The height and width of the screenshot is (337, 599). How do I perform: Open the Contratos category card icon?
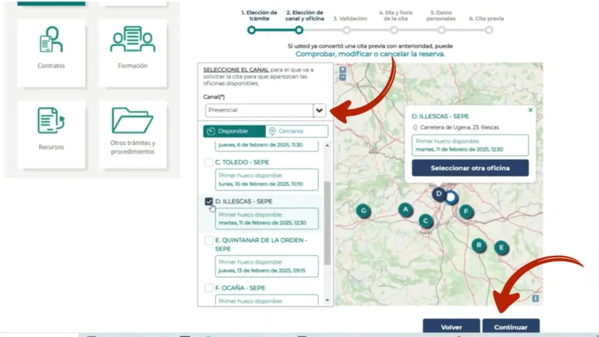(51, 40)
